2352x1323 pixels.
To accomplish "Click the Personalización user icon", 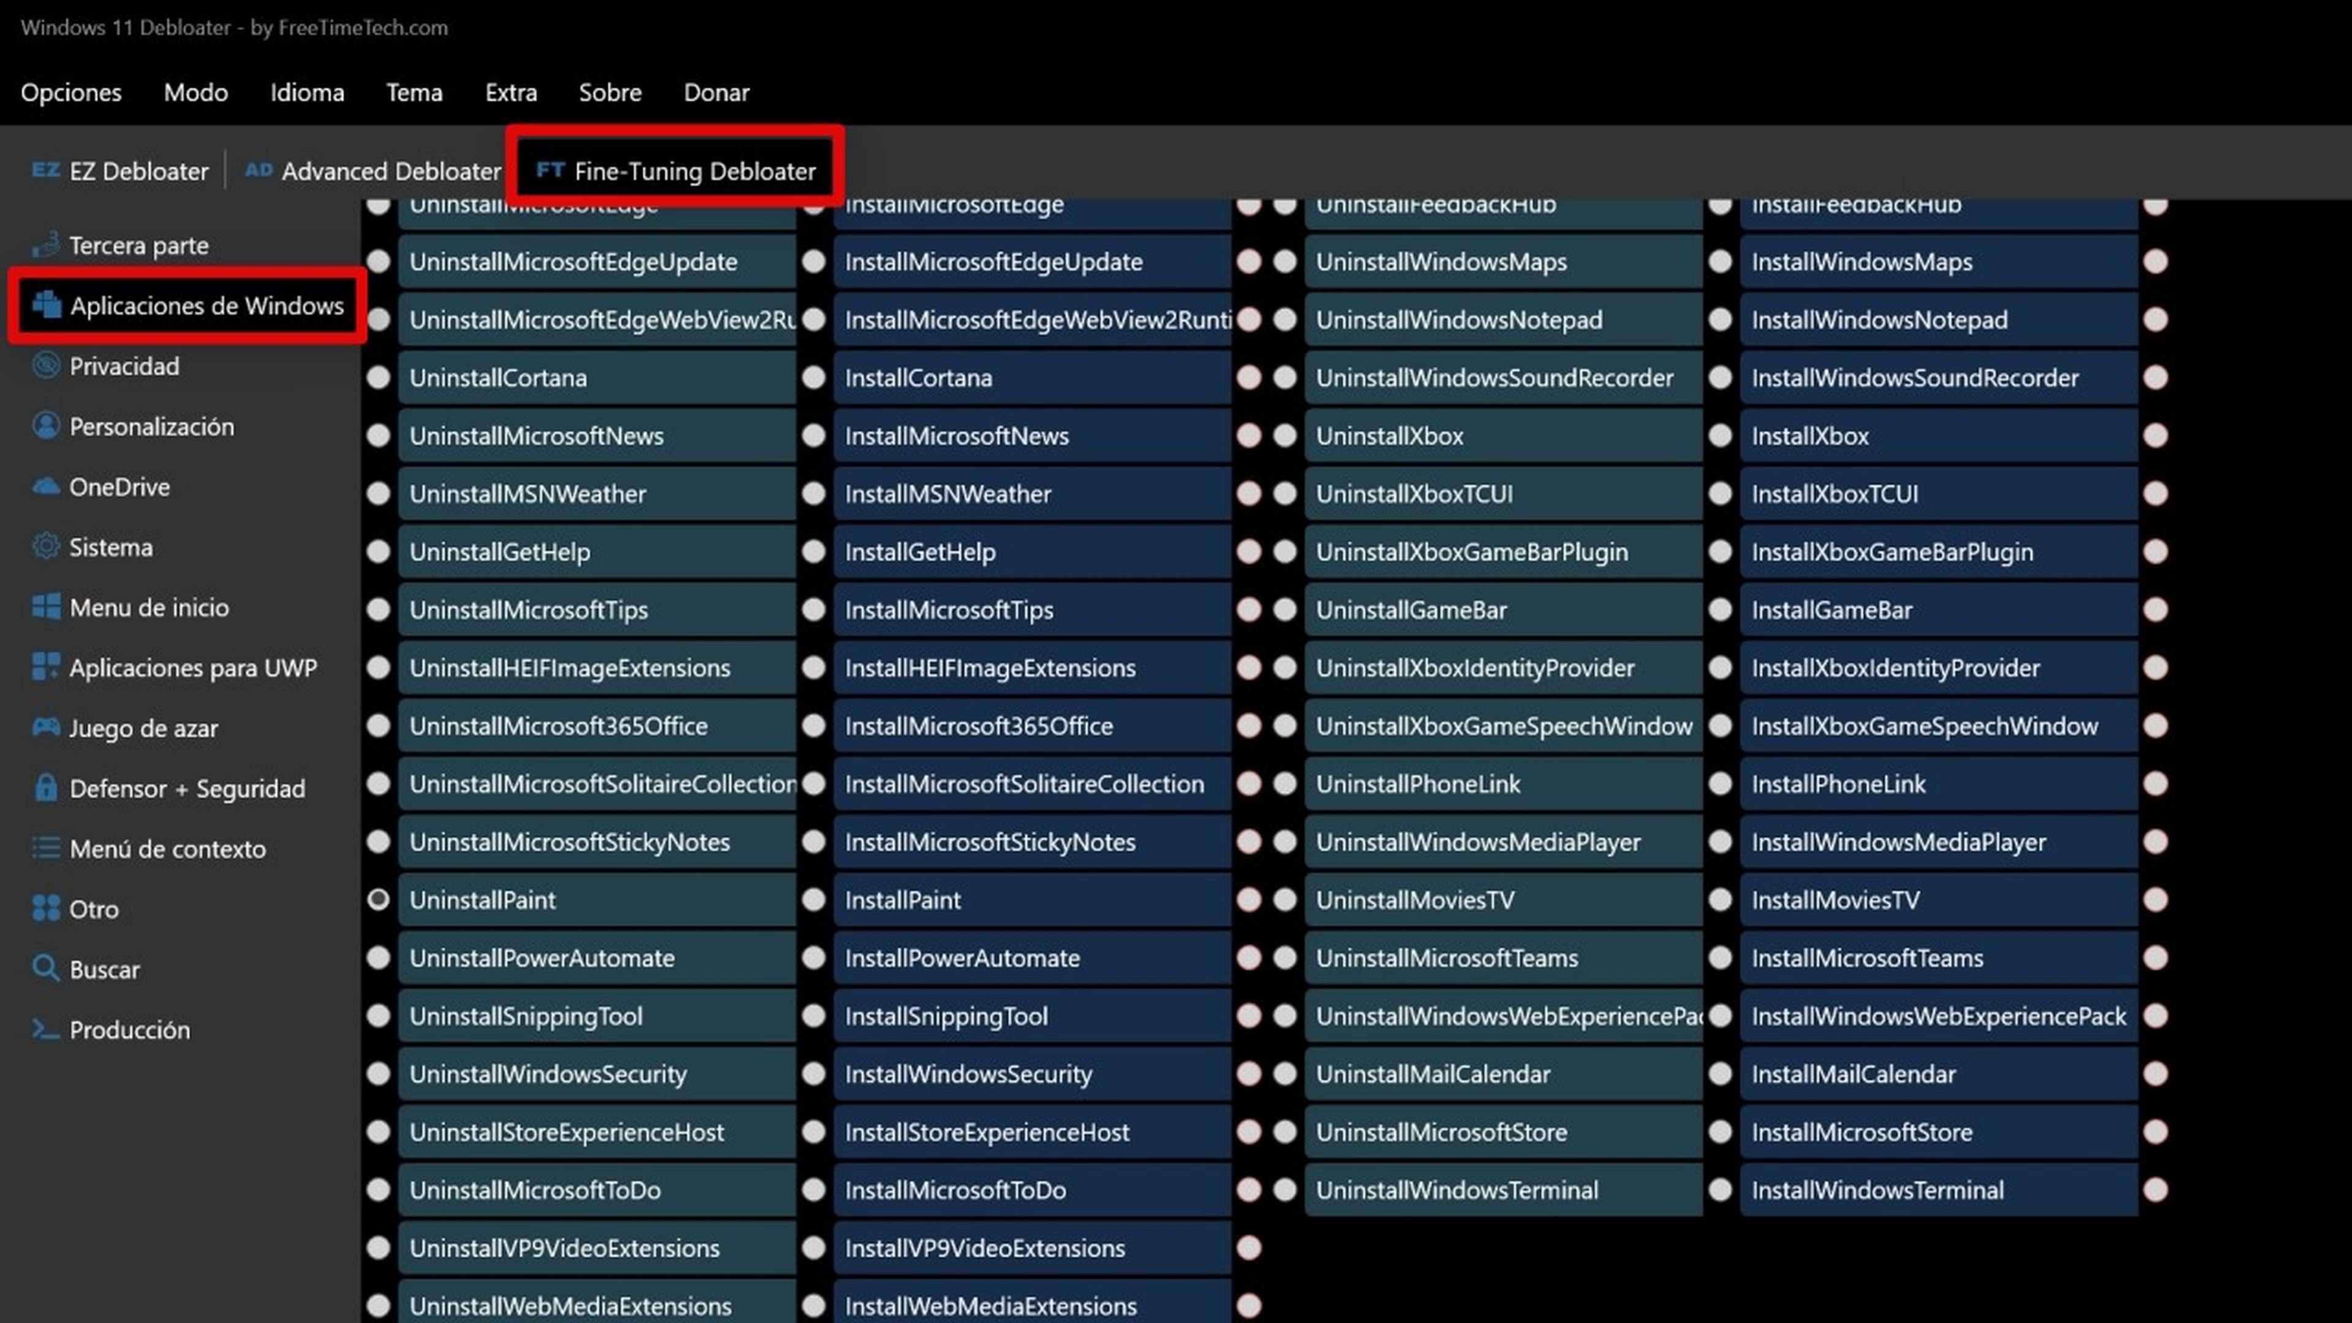I will point(46,426).
